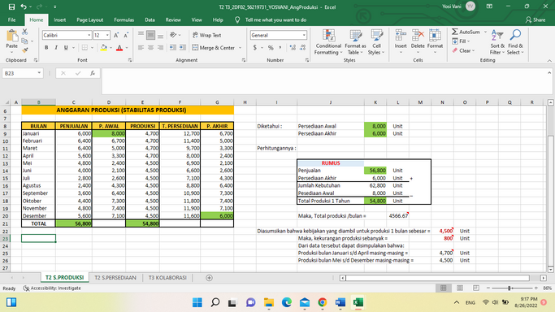
Task: Expand the Merge & Center options arrow
Action: click(x=240, y=48)
